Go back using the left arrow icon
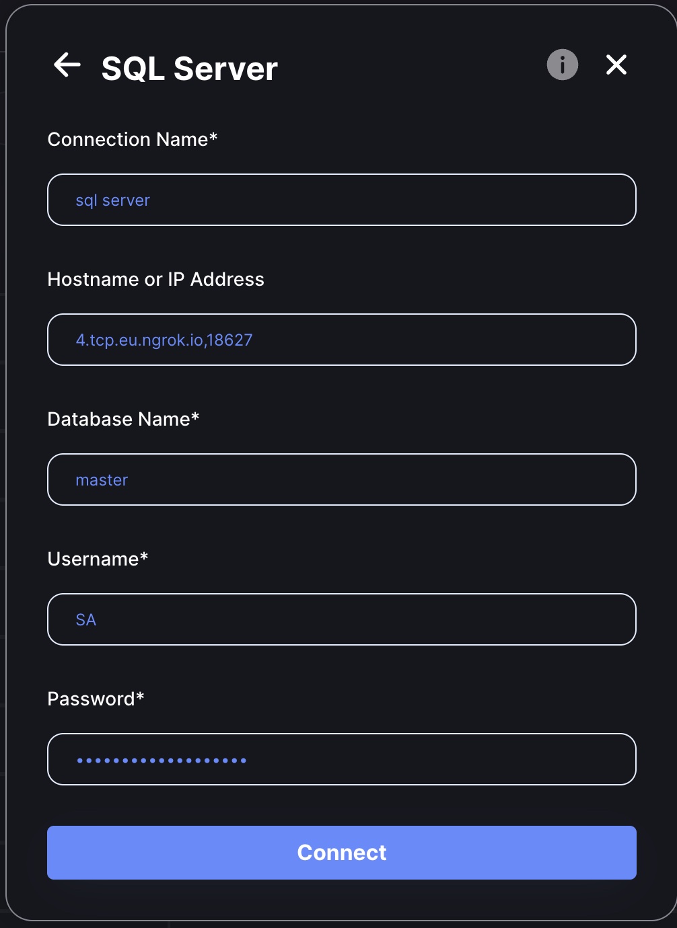This screenshot has width=677, height=928. (67, 65)
